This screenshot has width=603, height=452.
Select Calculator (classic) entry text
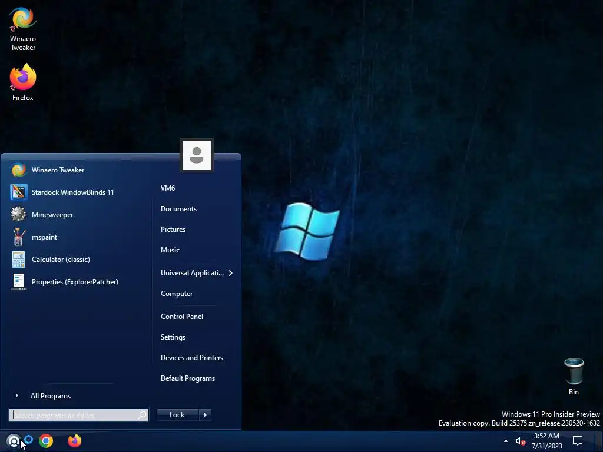(x=61, y=260)
